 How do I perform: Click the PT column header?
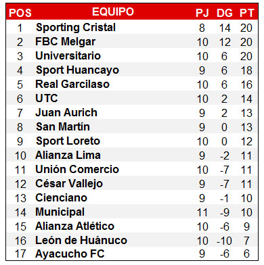(247, 13)
